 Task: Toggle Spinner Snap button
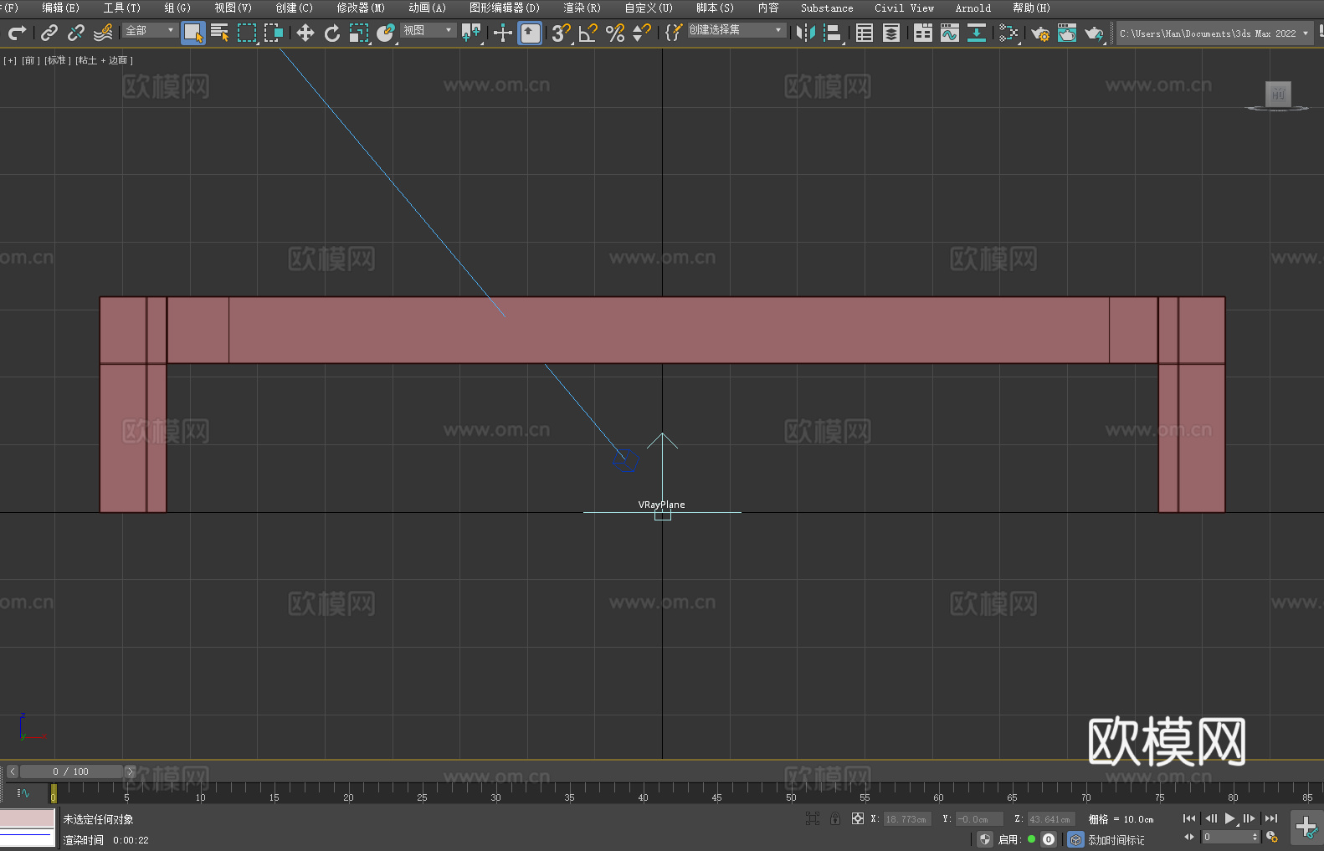point(642,33)
